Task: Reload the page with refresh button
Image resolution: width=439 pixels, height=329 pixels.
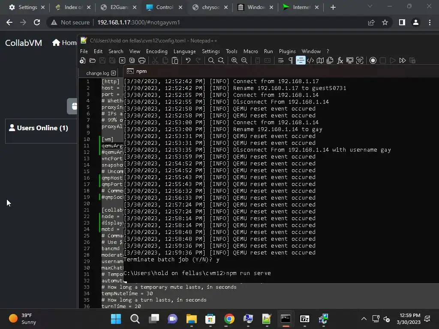Action: click(37, 22)
